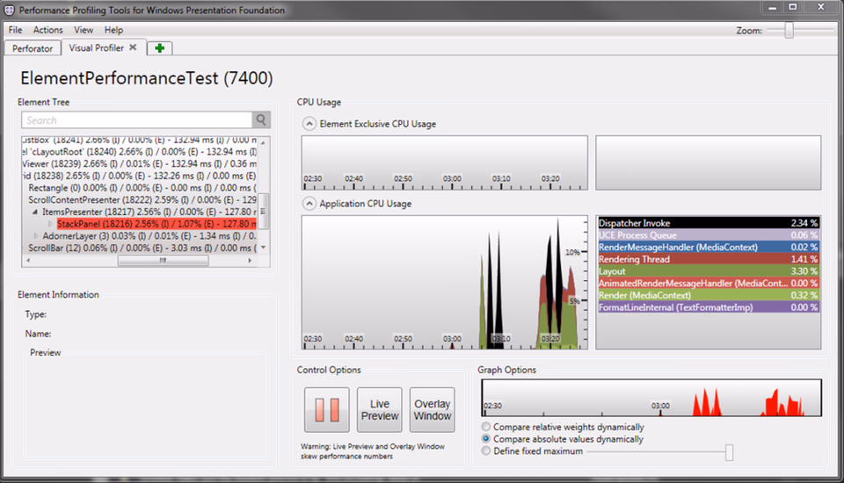Select the StackPanel (18216) tree item
This screenshot has height=483, width=844.
click(x=157, y=224)
